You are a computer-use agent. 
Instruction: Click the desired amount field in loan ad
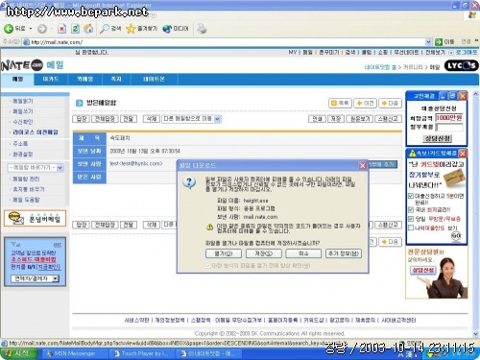pyautogui.click(x=449, y=118)
